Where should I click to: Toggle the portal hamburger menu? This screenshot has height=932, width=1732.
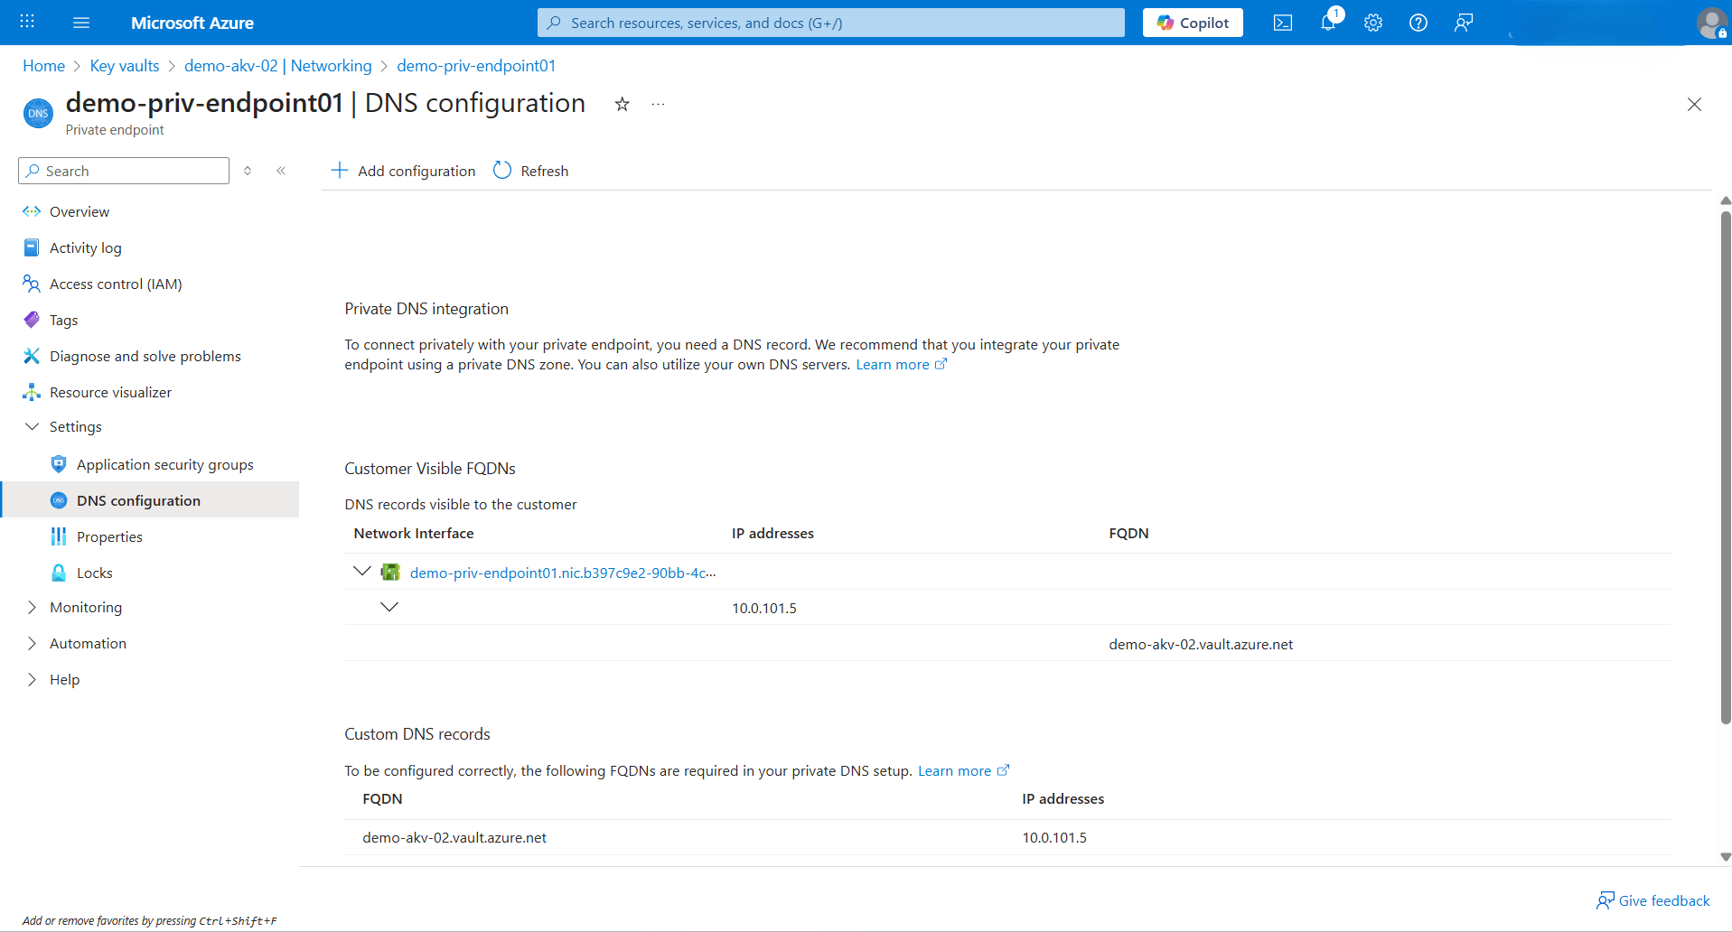(81, 23)
